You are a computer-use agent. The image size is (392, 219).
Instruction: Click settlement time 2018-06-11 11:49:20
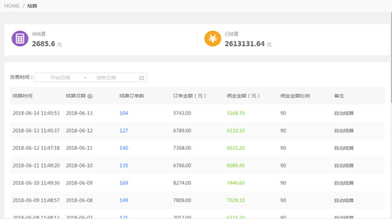pyautogui.click(x=36, y=166)
